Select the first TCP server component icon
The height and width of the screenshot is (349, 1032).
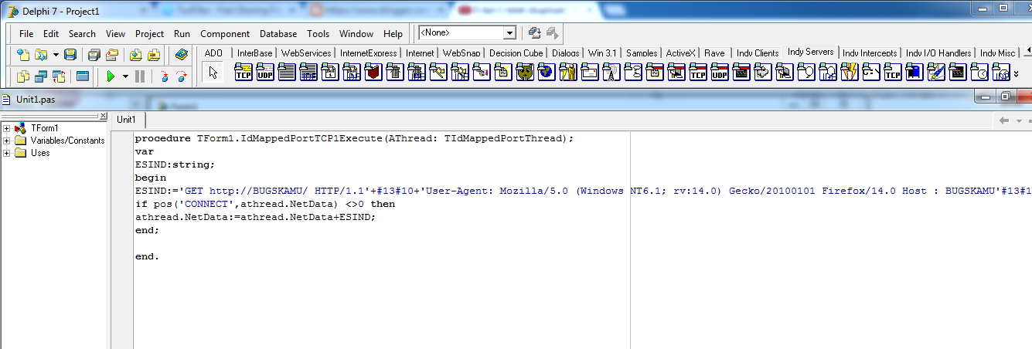pyautogui.click(x=244, y=73)
